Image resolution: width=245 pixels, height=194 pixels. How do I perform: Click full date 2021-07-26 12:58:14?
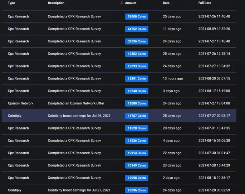coord(214,53)
